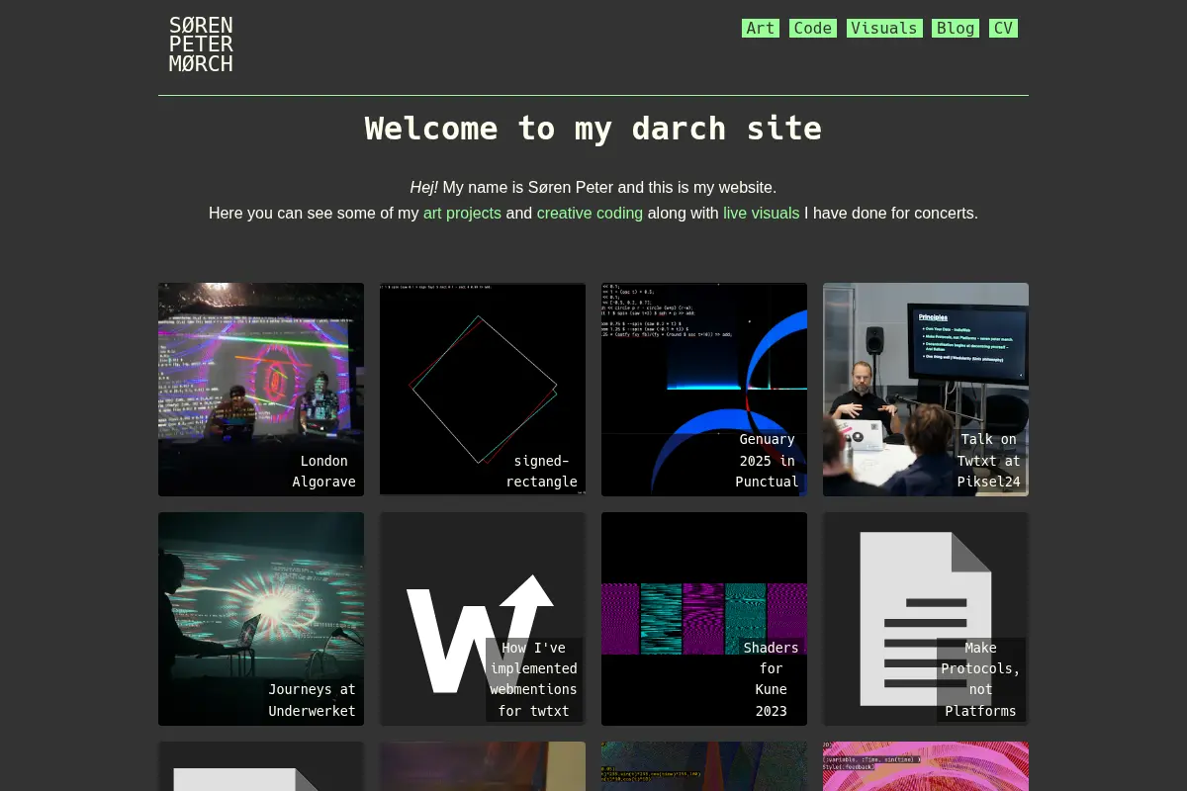Open the Blog page
This screenshot has height=791, width=1187.
pyautogui.click(x=956, y=28)
